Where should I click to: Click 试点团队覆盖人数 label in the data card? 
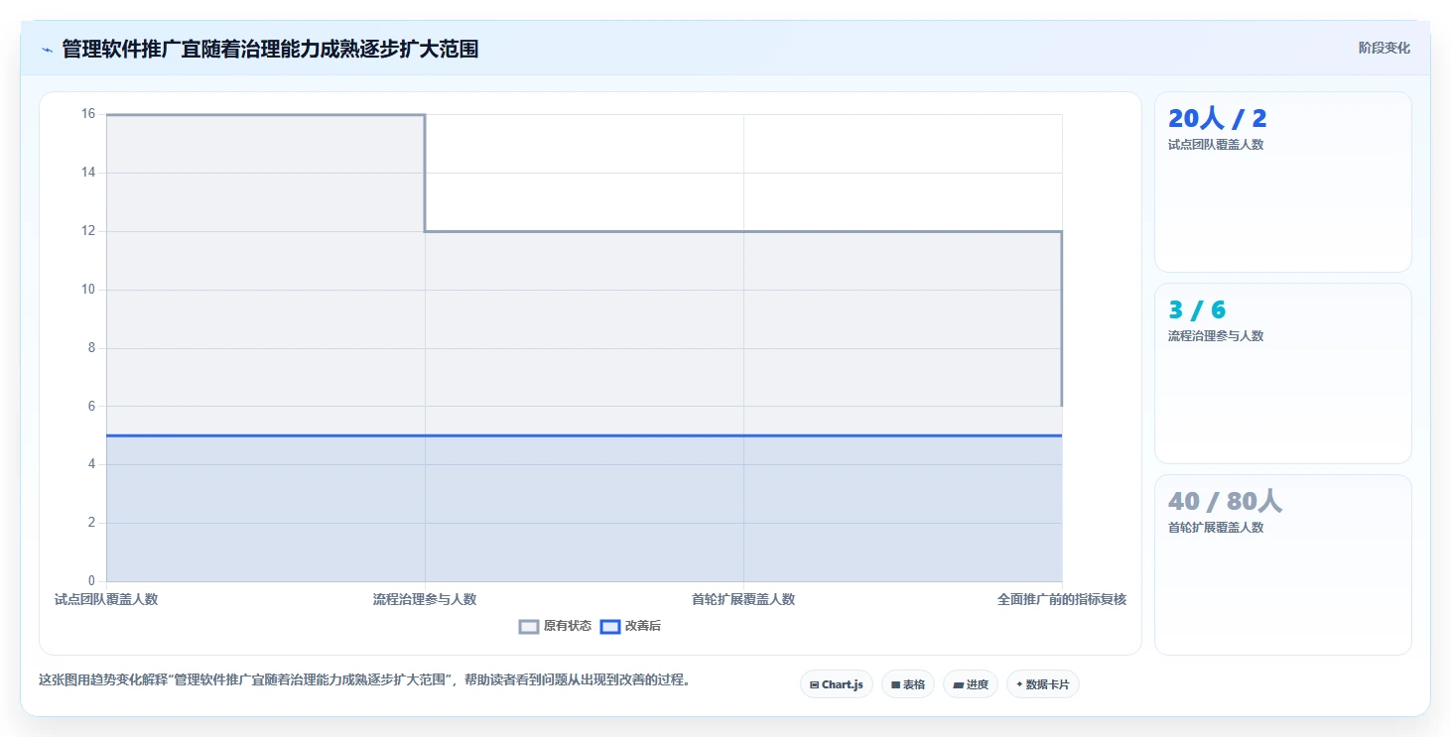tap(1216, 145)
